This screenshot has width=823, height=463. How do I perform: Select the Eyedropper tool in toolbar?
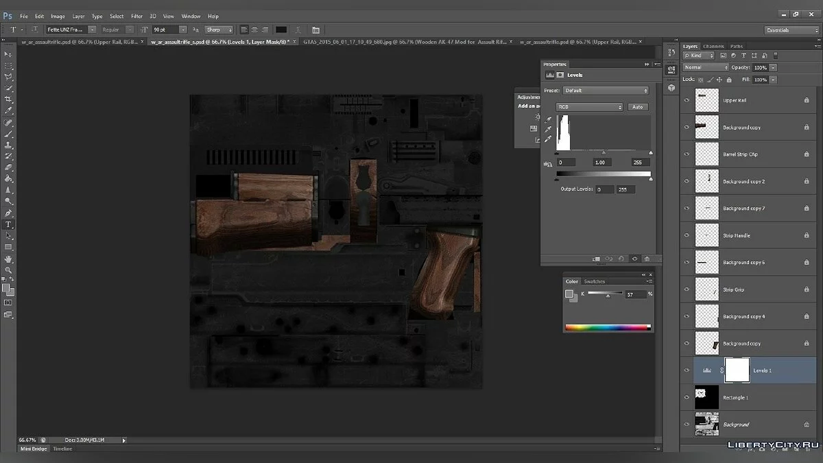(x=8, y=110)
